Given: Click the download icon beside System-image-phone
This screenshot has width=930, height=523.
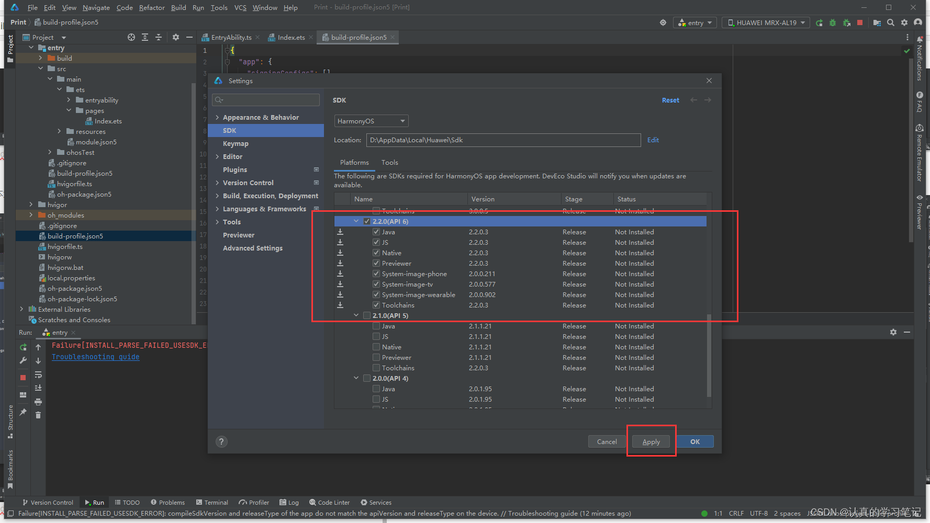Looking at the screenshot, I should click(340, 274).
